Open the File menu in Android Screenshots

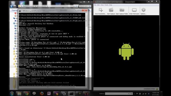(x=95, y=5)
